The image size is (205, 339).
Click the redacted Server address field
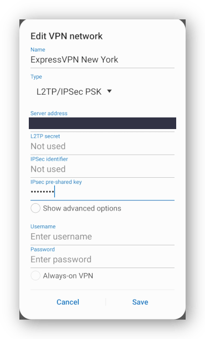pos(102,123)
